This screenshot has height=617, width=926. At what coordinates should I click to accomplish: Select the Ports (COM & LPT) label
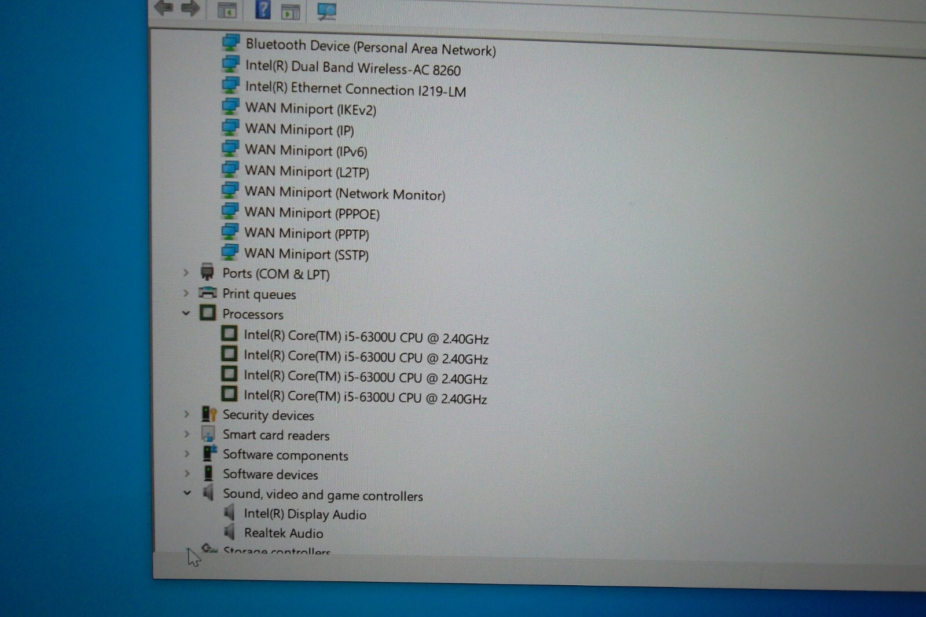(276, 274)
